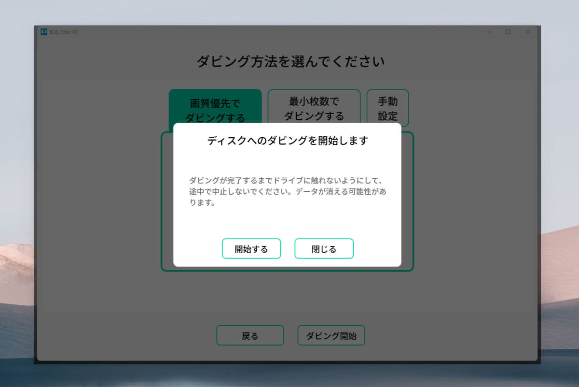Click the ディスクへのダビングを開始します dialog header

tap(287, 141)
